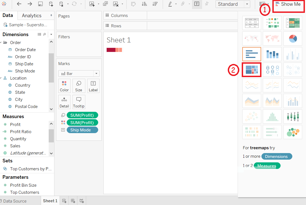Open dropdown arrow next to Highlight icon

176,4
